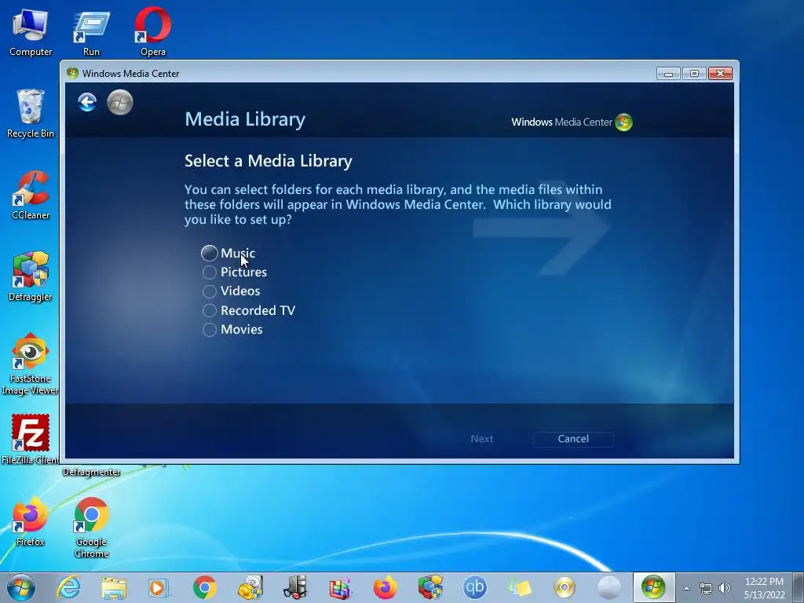Close the Windows Media Center window

(720, 74)
